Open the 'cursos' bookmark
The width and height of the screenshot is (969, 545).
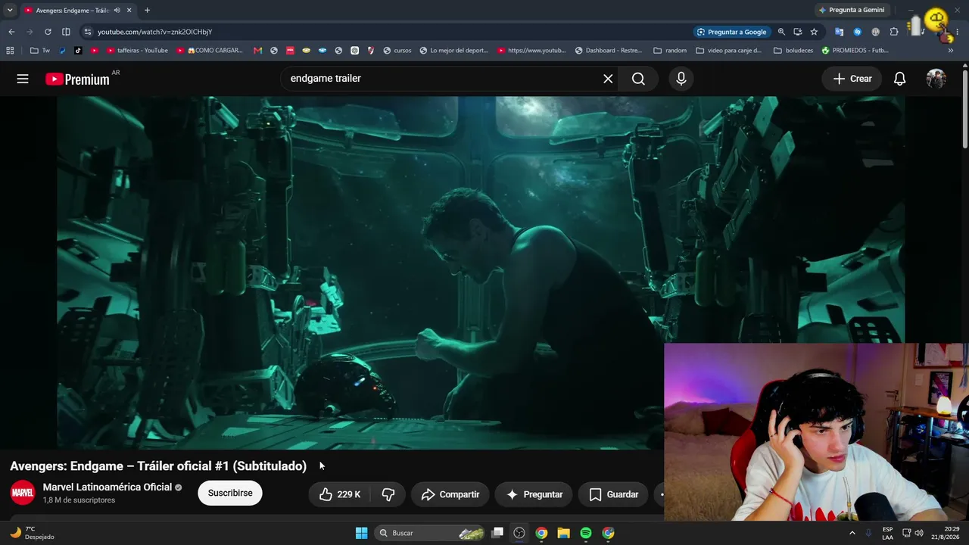tap(397, 51)
